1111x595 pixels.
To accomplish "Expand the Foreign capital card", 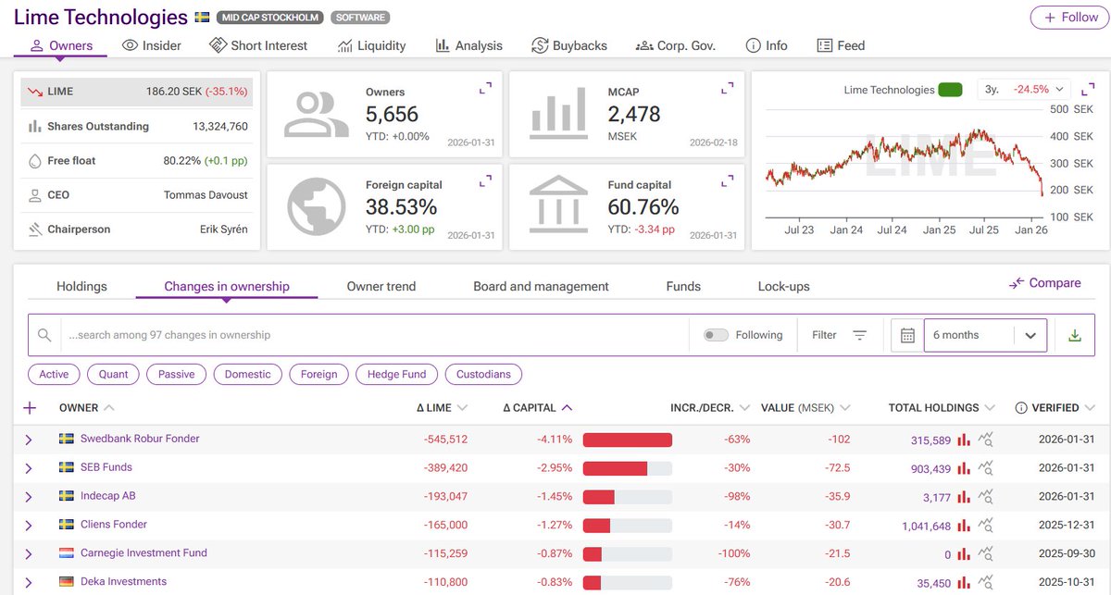I will (485, 183).
